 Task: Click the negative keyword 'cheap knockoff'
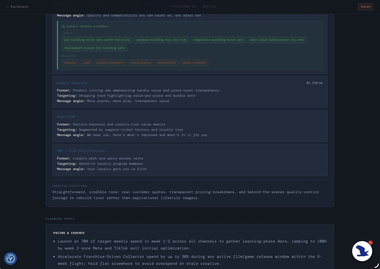pos(194,63)
